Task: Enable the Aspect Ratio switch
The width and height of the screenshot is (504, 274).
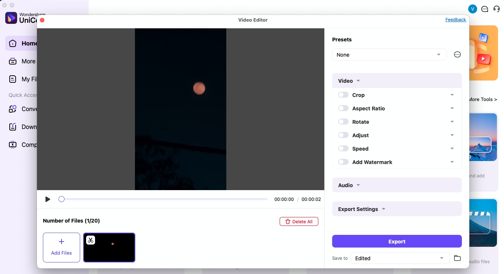Action: pos(343,108)
